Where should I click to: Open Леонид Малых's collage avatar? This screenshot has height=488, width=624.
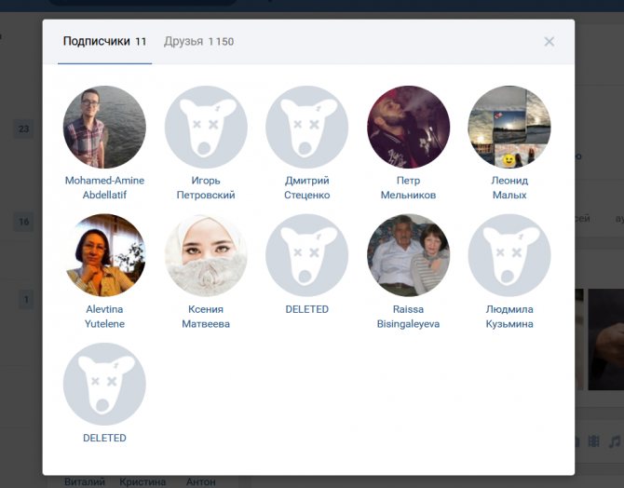tap(509, 127)
